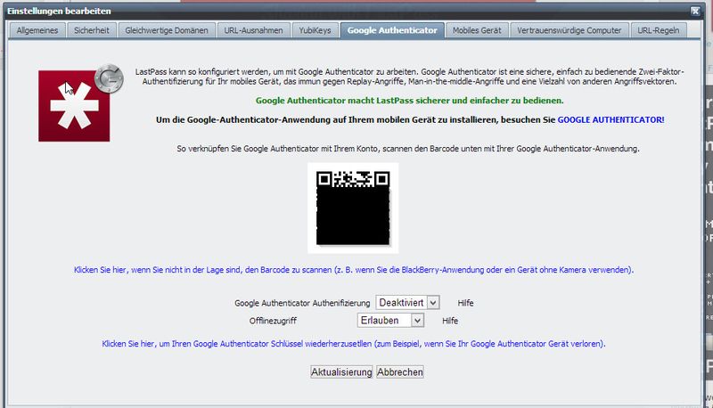
Task: Close the Einstellungen bearbeiten dialog
Action: tap(695, 11)
